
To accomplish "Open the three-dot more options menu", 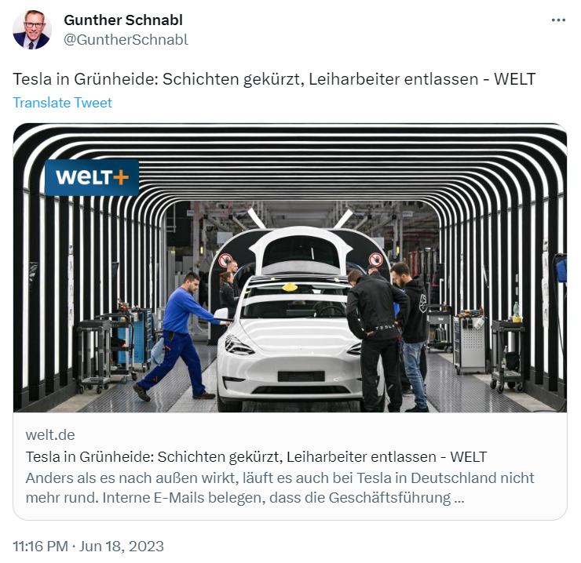I will point(558,20).
